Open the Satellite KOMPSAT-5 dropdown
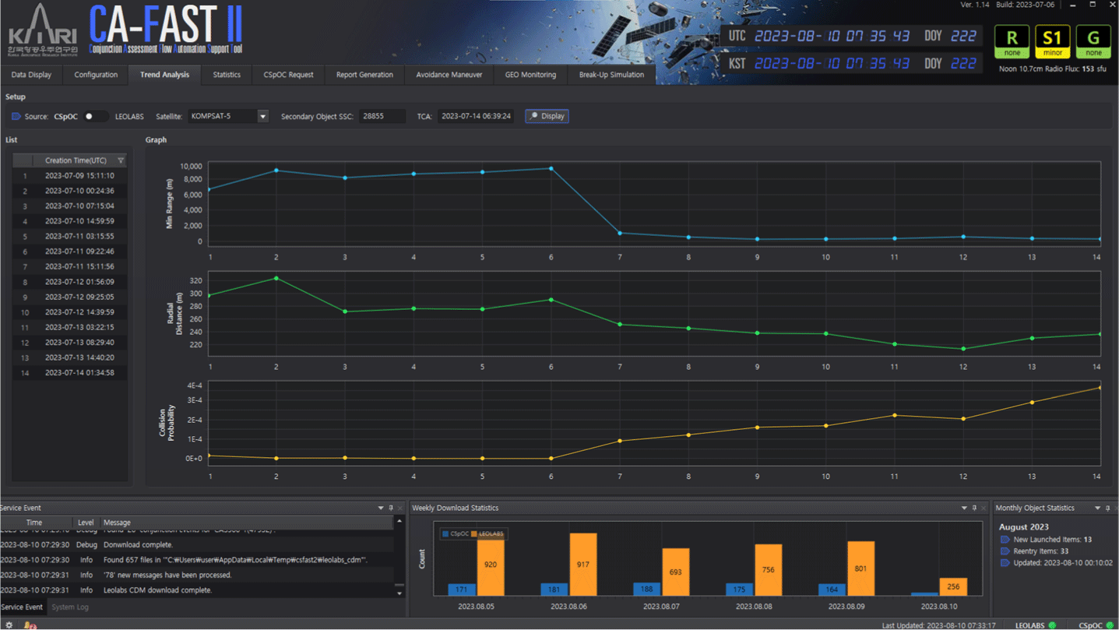Image resolution: width=1119 pixels, height=630 pixels. pos(263,116)
